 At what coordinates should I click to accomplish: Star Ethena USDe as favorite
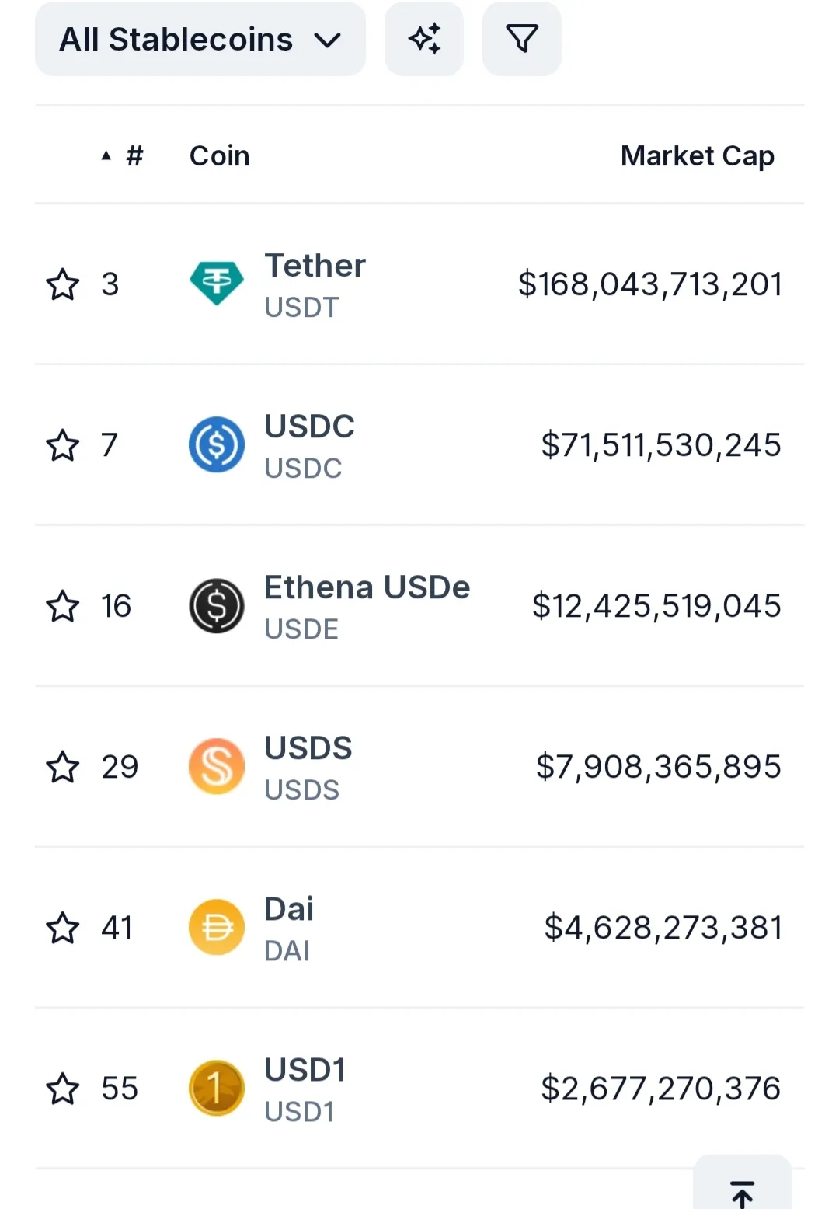coord(63,606)
